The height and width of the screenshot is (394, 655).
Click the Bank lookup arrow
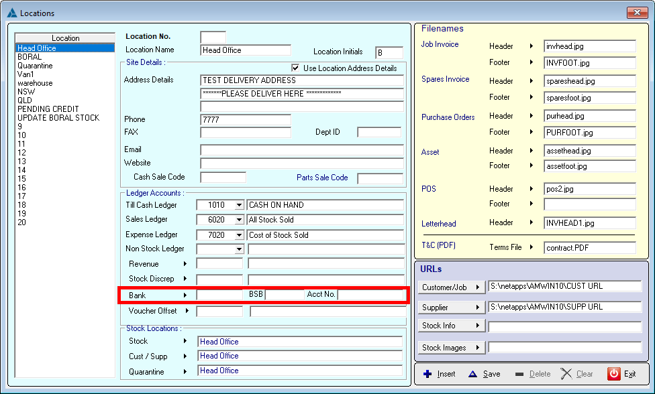[185, 295]
